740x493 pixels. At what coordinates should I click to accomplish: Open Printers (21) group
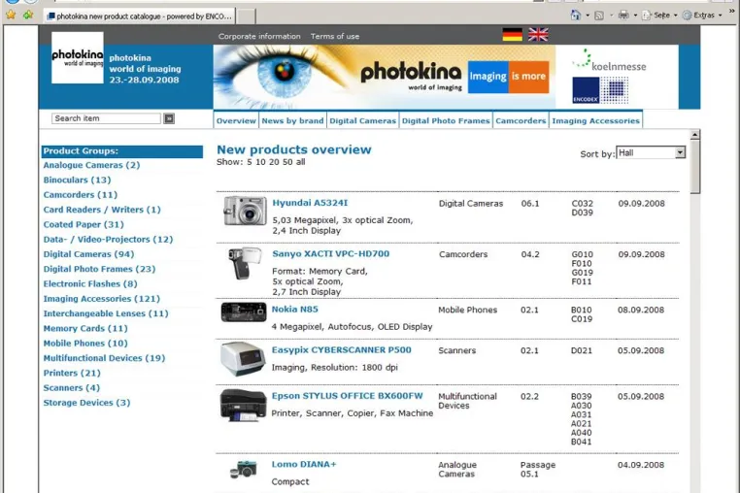pyautogui.click(x=72, y=374)
